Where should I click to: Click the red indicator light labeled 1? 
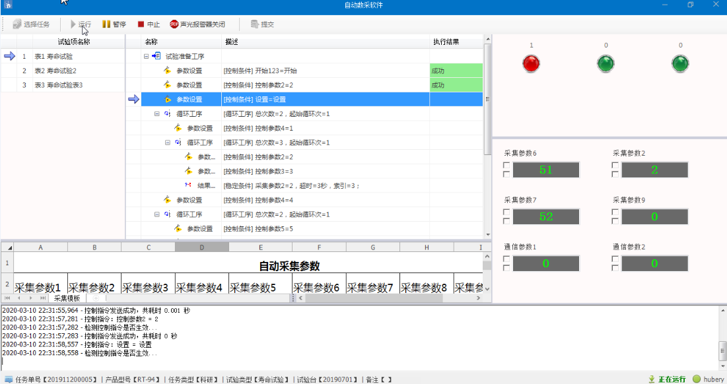coord(531,63)
